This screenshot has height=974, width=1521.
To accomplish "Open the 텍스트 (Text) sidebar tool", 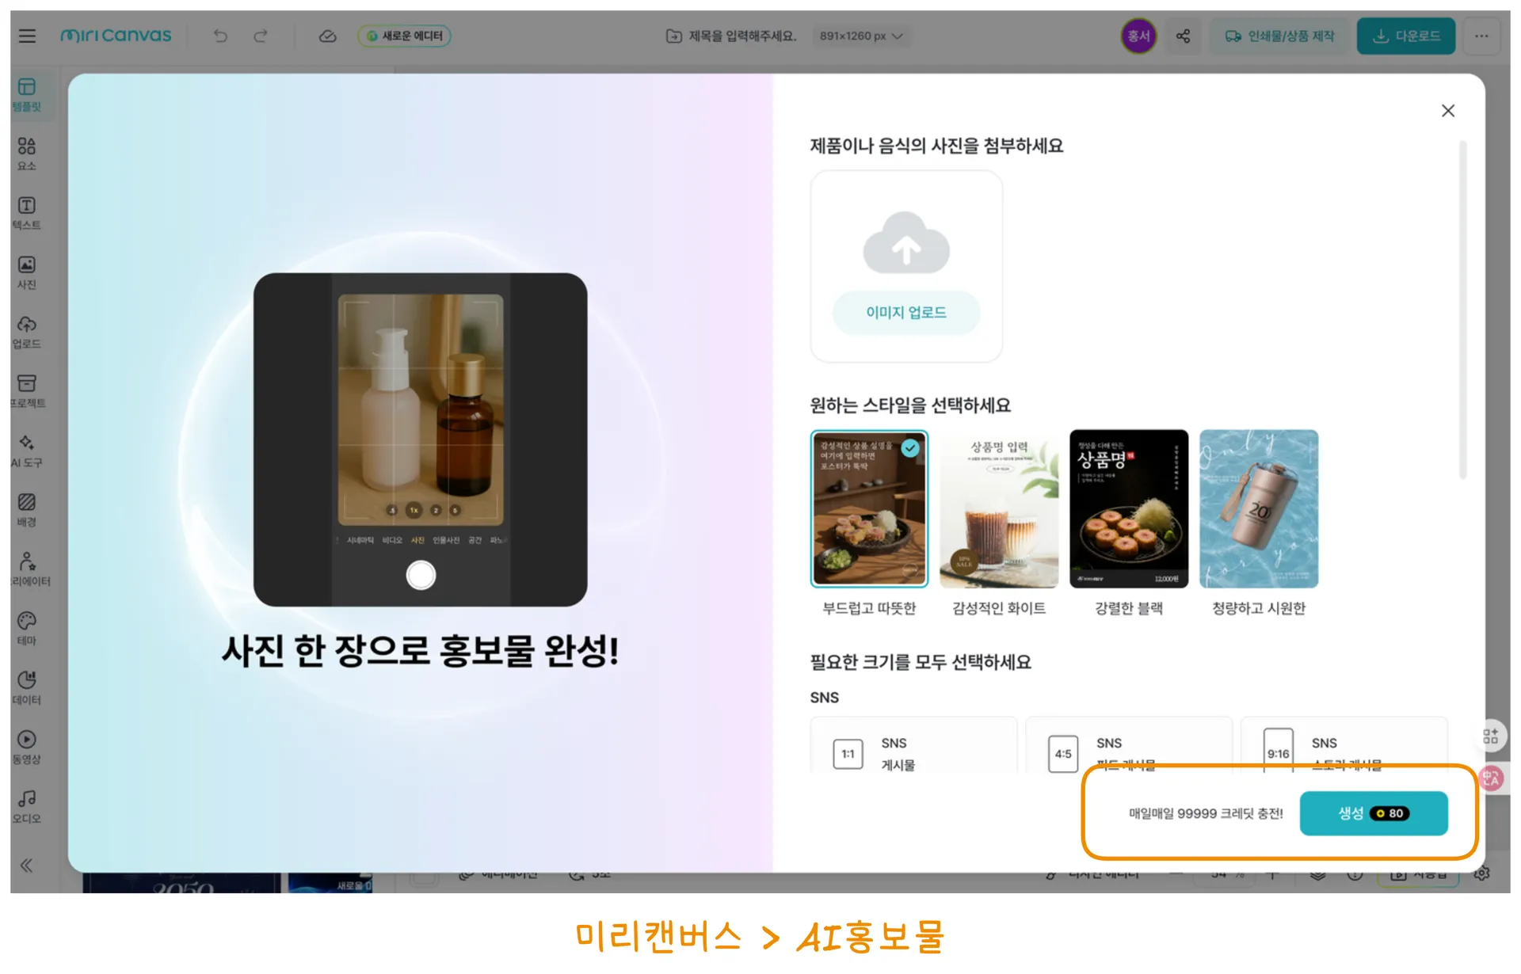I will pyautogui.click(x=26, y=212).
